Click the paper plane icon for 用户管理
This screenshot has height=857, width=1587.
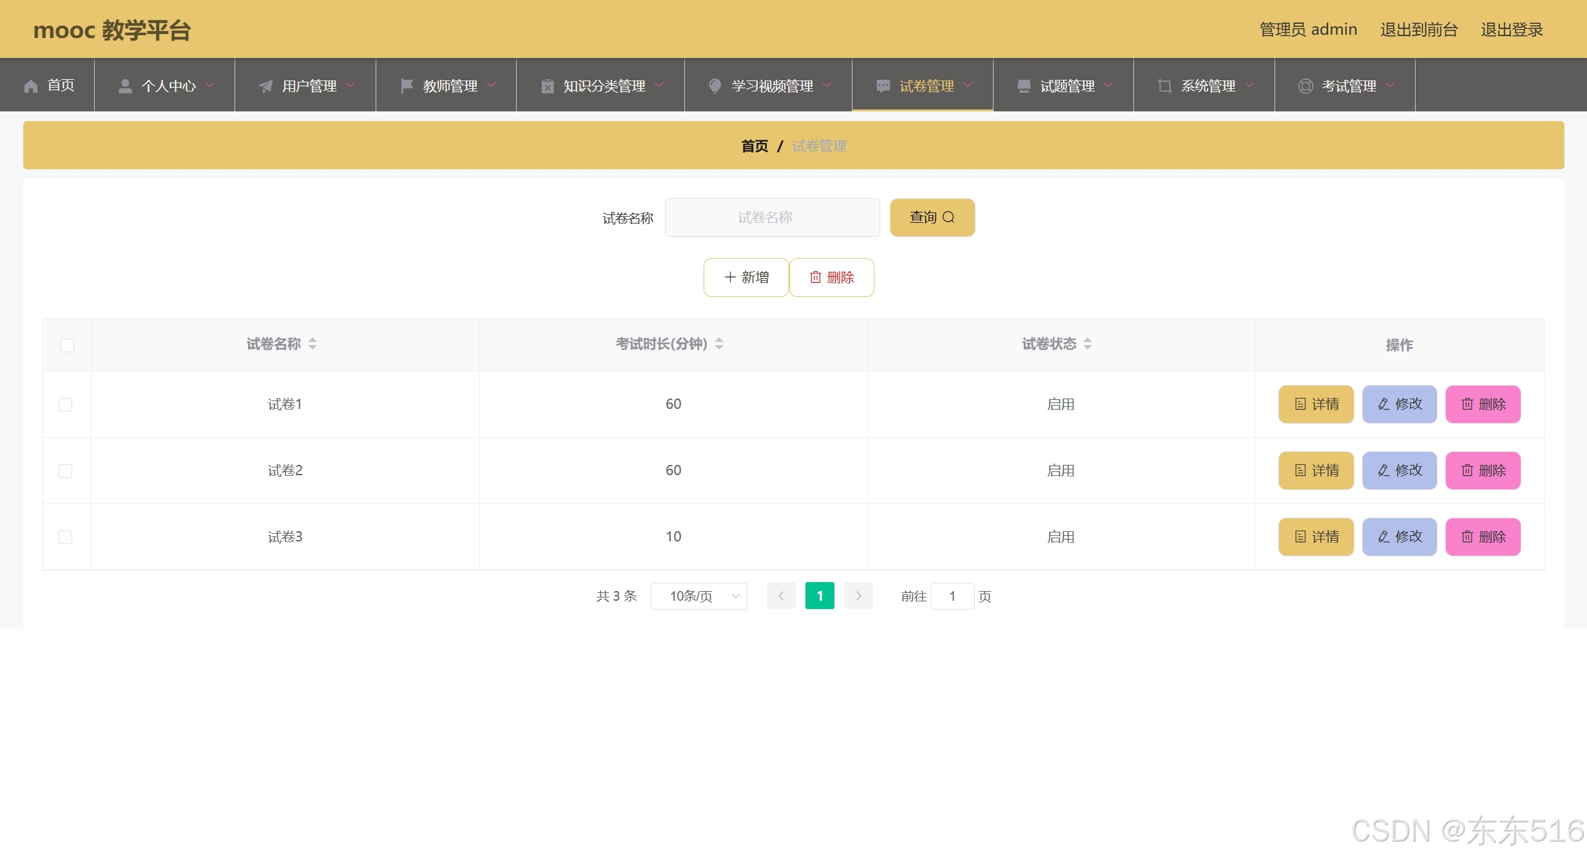click(x=265, y=86)
